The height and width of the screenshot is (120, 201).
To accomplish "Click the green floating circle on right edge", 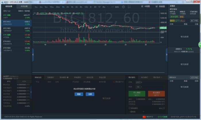I will [x=200, y=44].
